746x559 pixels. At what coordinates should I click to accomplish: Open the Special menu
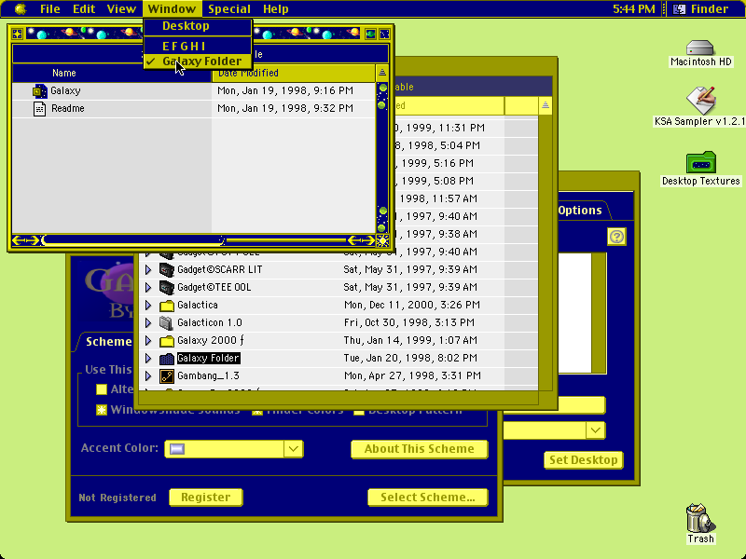pyautogui.click(x=228, y=8)
